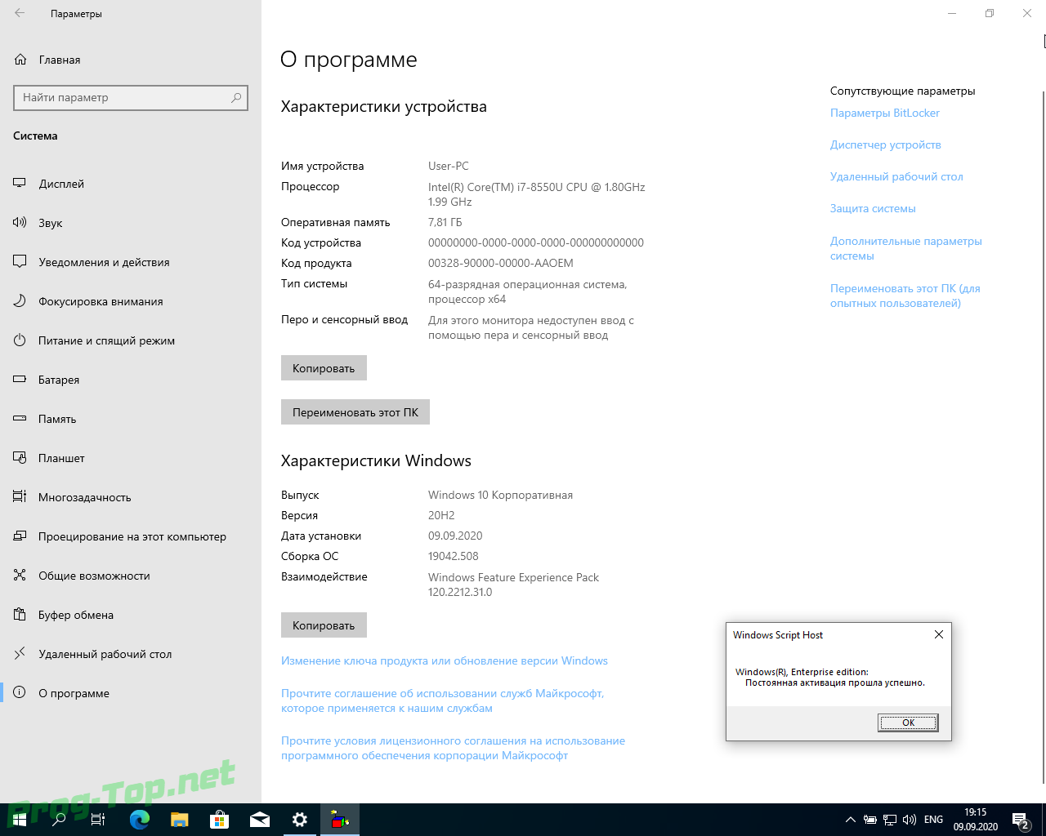Screen dimensions: 1046x836
Task: Select the version value 20H2
Action: click(x=441, y=515)
